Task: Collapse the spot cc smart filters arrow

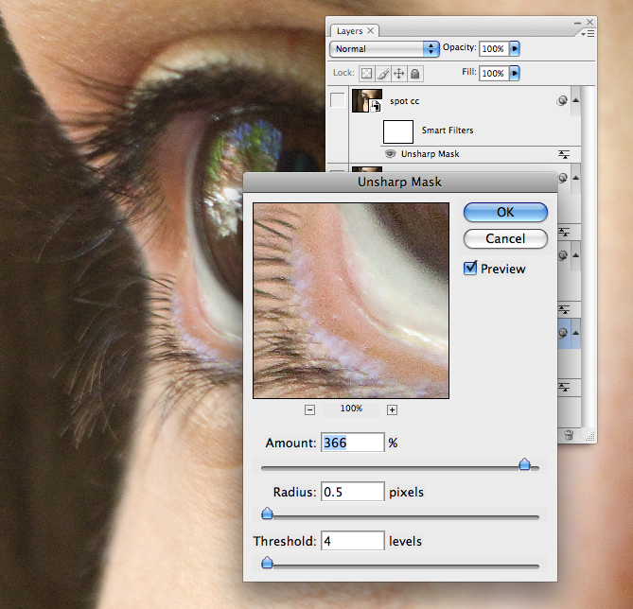Action: coord(575,100)
